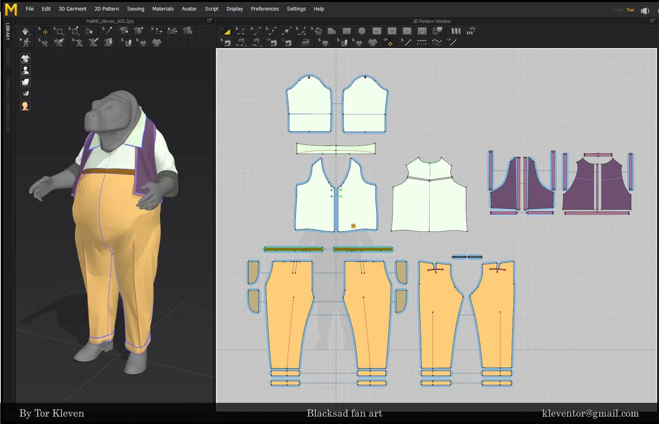Click the Simulate down-arrow icon
The image size is (659, 424).
(25, 31)
